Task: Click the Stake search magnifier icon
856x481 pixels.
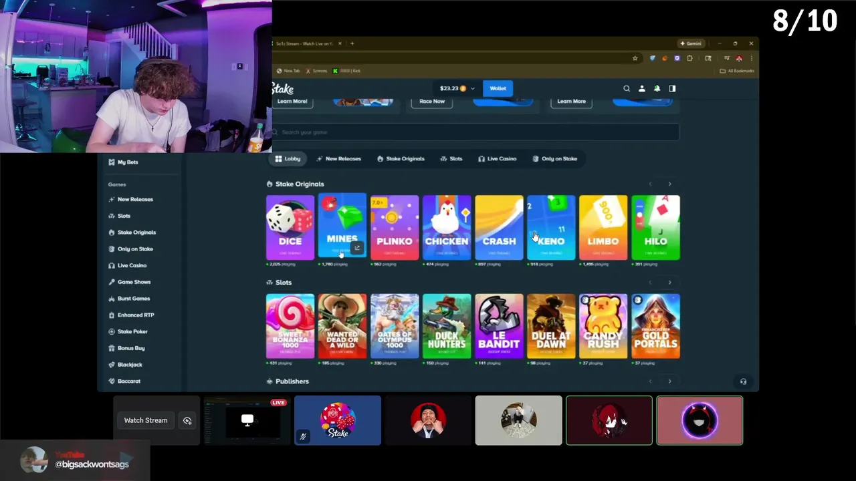Action: pyautogui.click(x=627, y=88)
